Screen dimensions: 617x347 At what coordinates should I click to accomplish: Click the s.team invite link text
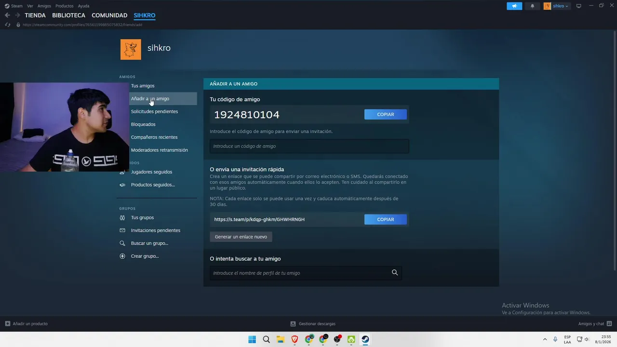259,219
